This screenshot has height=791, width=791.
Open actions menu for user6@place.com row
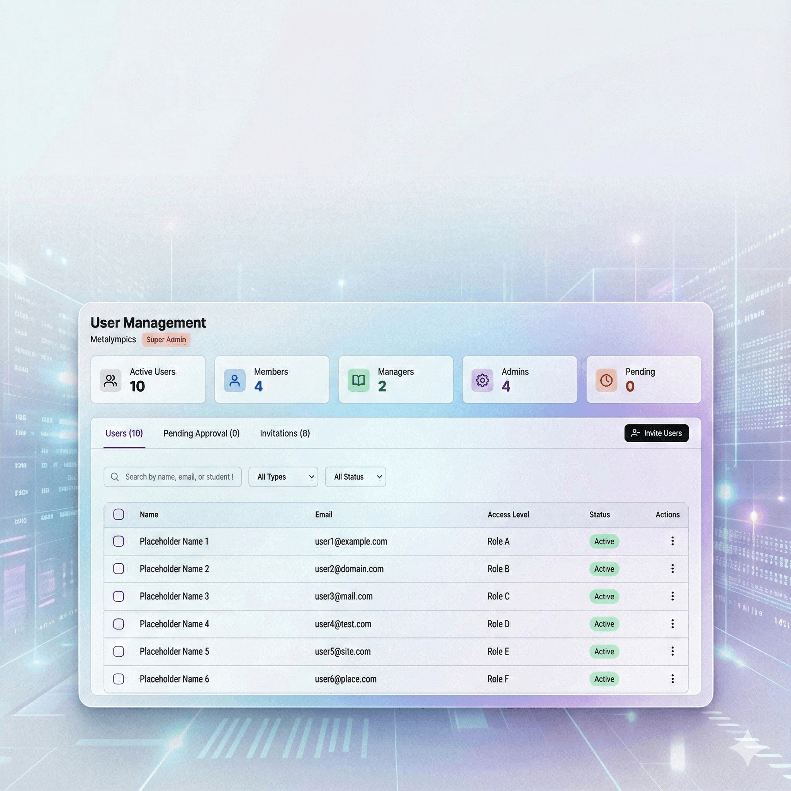(x=672, y=679)
